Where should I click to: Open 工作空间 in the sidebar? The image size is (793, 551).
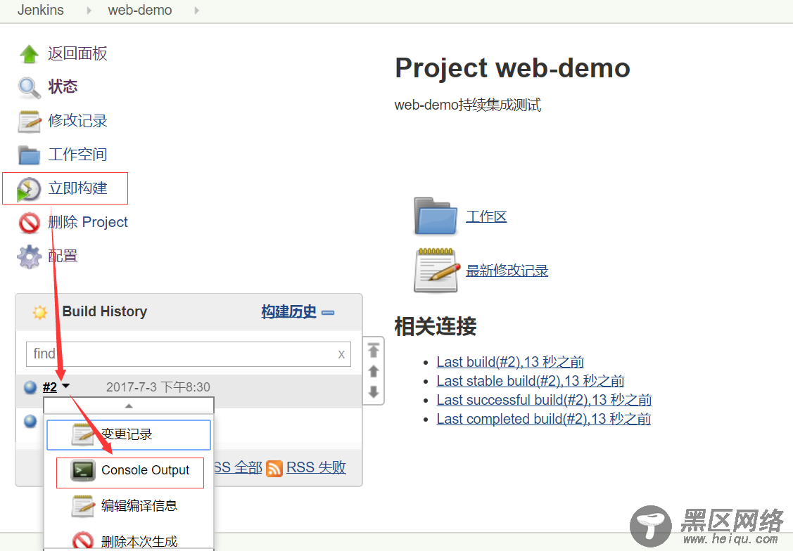[x=77, y=155]
